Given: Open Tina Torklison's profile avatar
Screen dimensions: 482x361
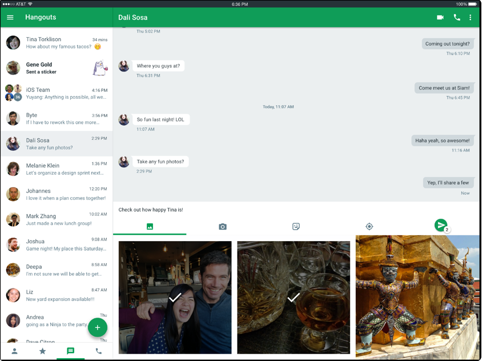Looking at the screenshot, I should (x=13, y=43).
